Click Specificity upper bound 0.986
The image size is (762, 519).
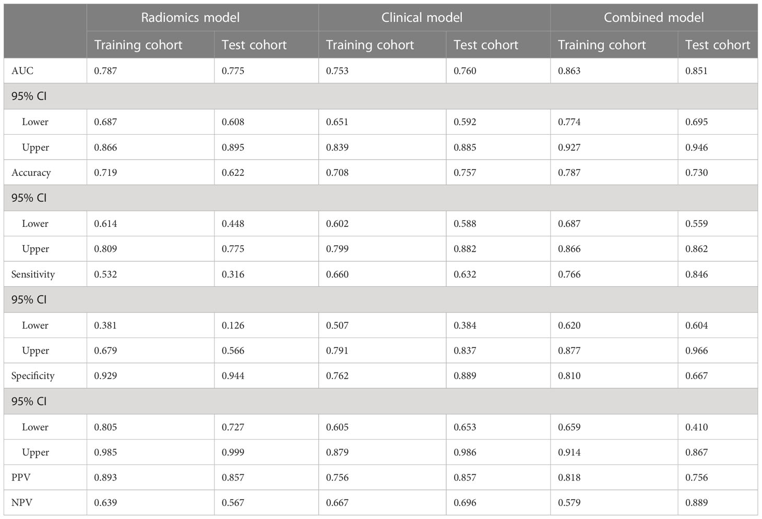coord(465,453)
